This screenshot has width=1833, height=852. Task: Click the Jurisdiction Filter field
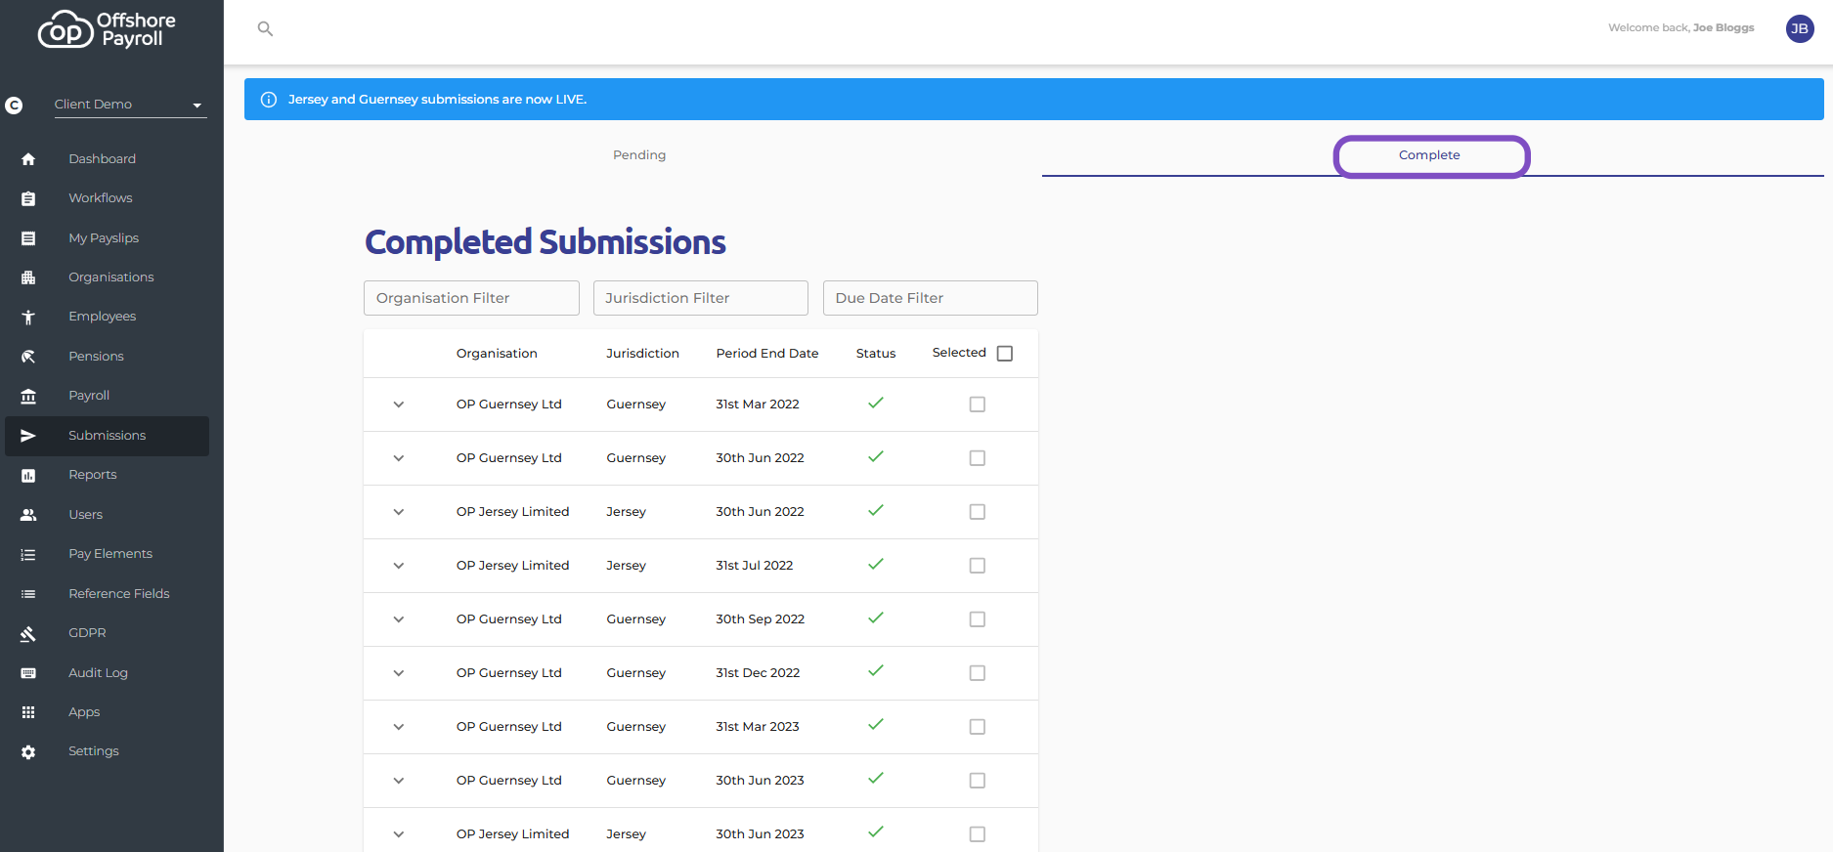click(x=701, y=298)
